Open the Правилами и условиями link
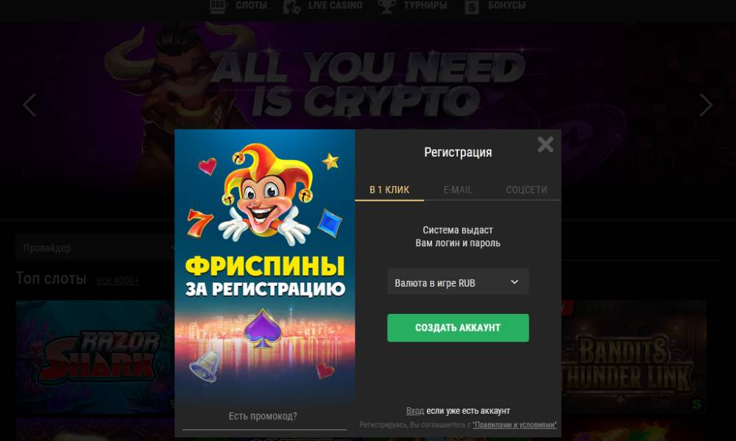 pyautogui.click(x=514, y=425)
